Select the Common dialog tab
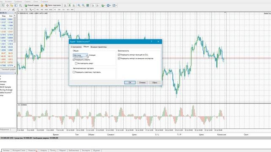The width and height of the screenshot is (271, 152). pos(86,47)
